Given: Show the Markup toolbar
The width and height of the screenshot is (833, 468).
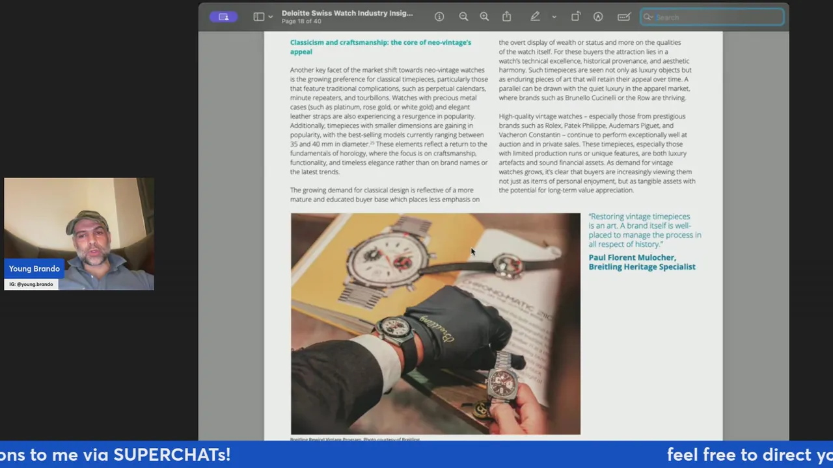Looking at the screenshot, I should (x=598, y=17).
